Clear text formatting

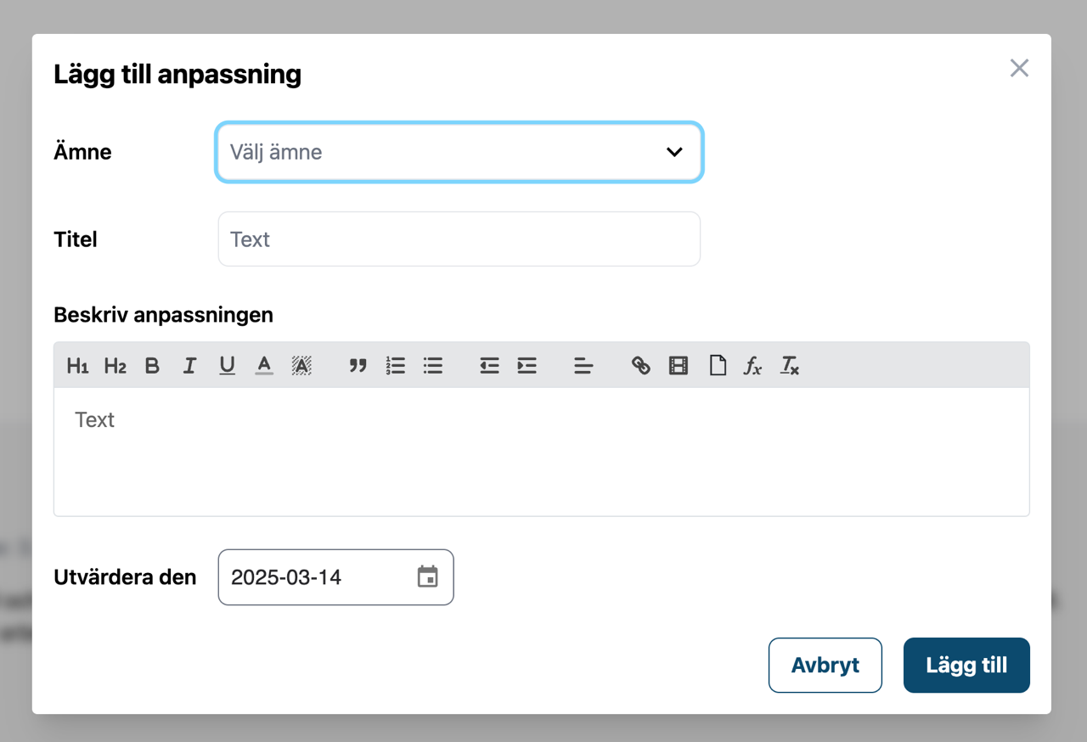point(790,366)
